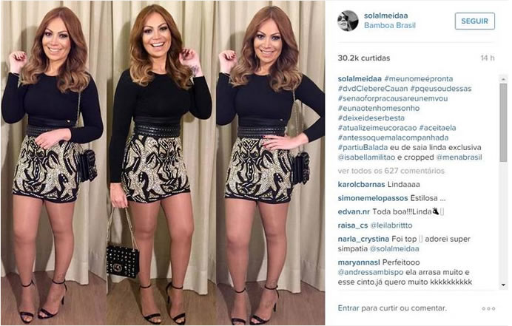Screen dimensions: 512x326
Task: Click the comments scrollbar thumb
Action: tap(503, 123)
